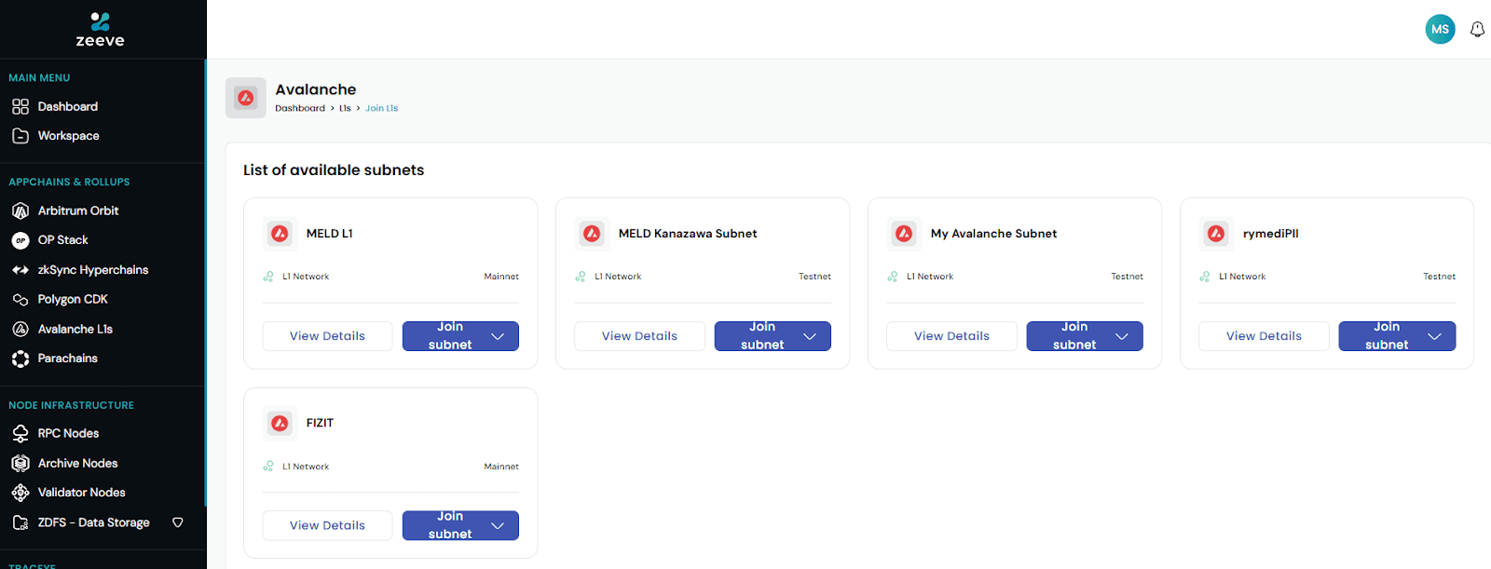Click the MELD Kanazawa Subnet logo

point(592,234)
